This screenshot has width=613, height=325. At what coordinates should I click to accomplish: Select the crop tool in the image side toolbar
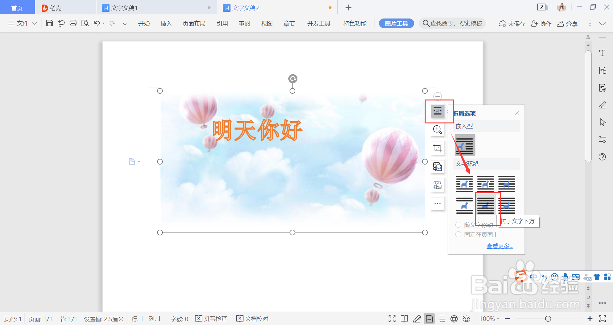click(x=438, y=148)
